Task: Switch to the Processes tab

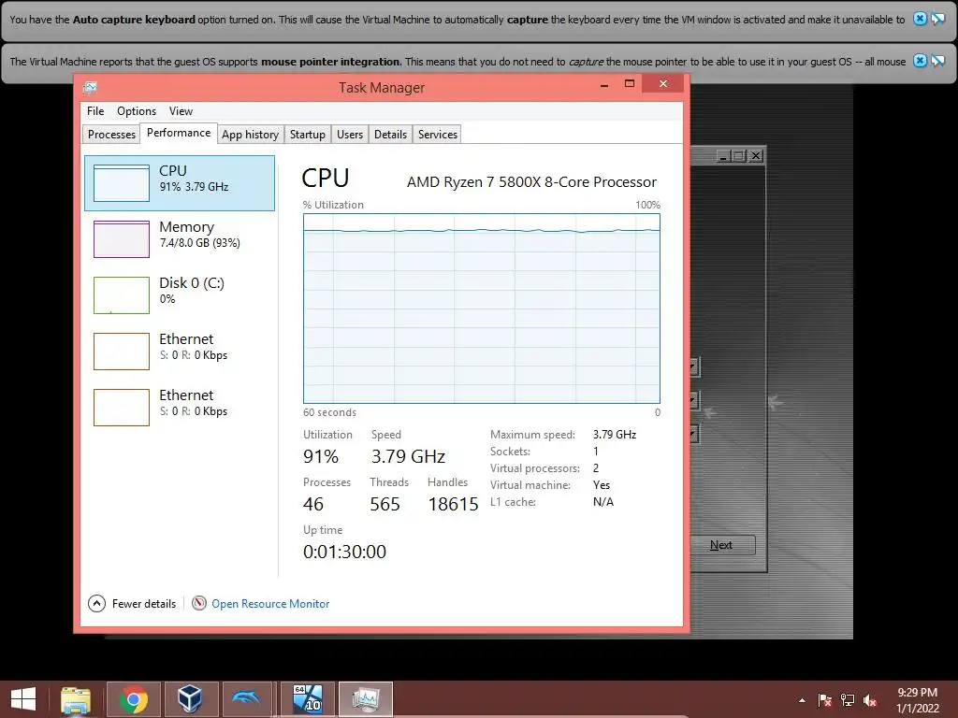Action: point(111,135)
